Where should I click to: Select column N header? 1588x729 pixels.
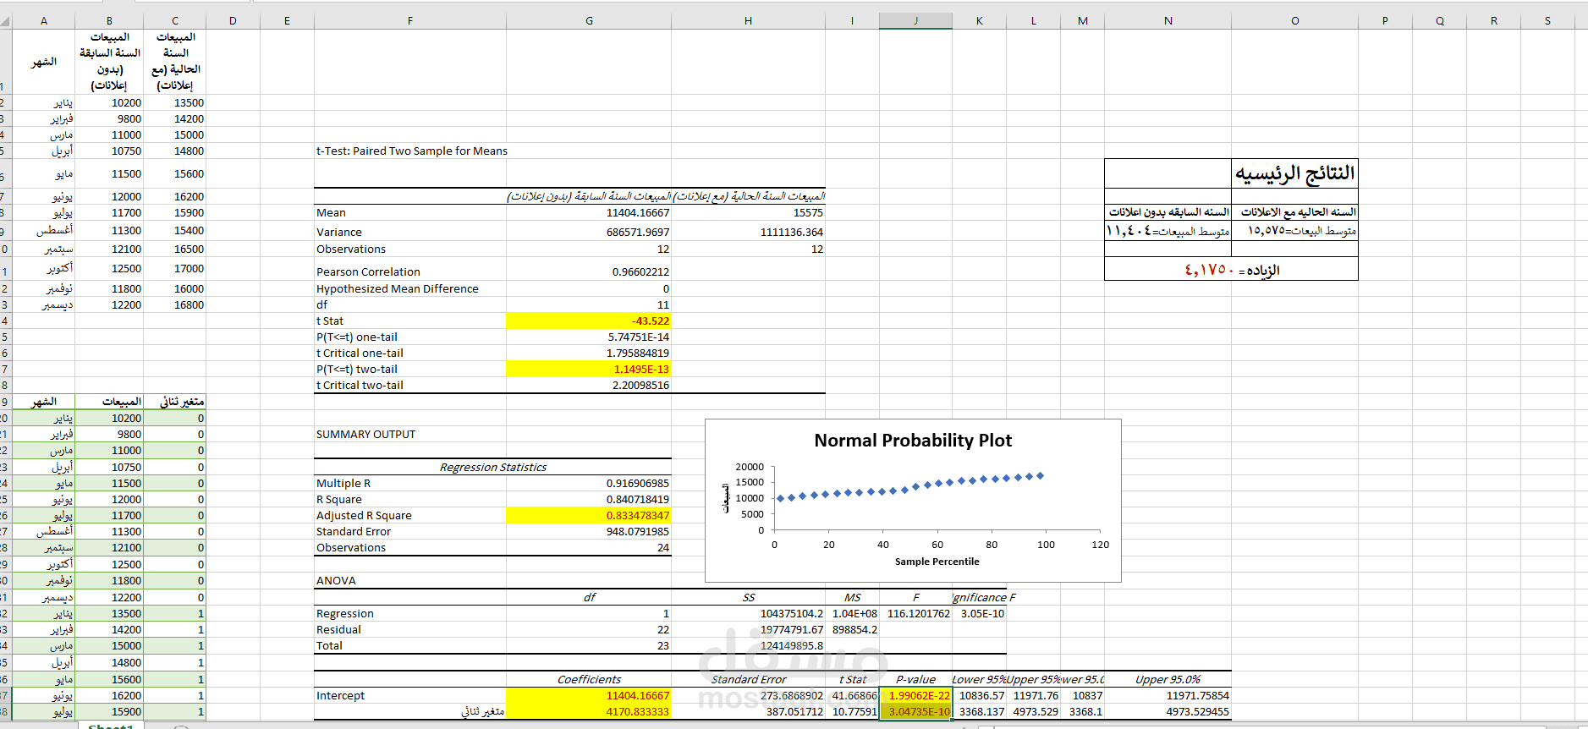[1168, 20]
